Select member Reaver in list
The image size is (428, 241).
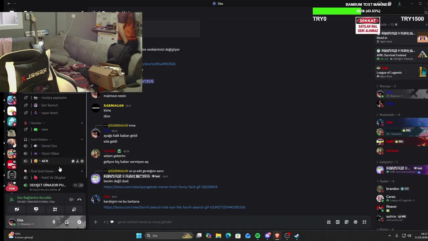[x=401, y=208]
